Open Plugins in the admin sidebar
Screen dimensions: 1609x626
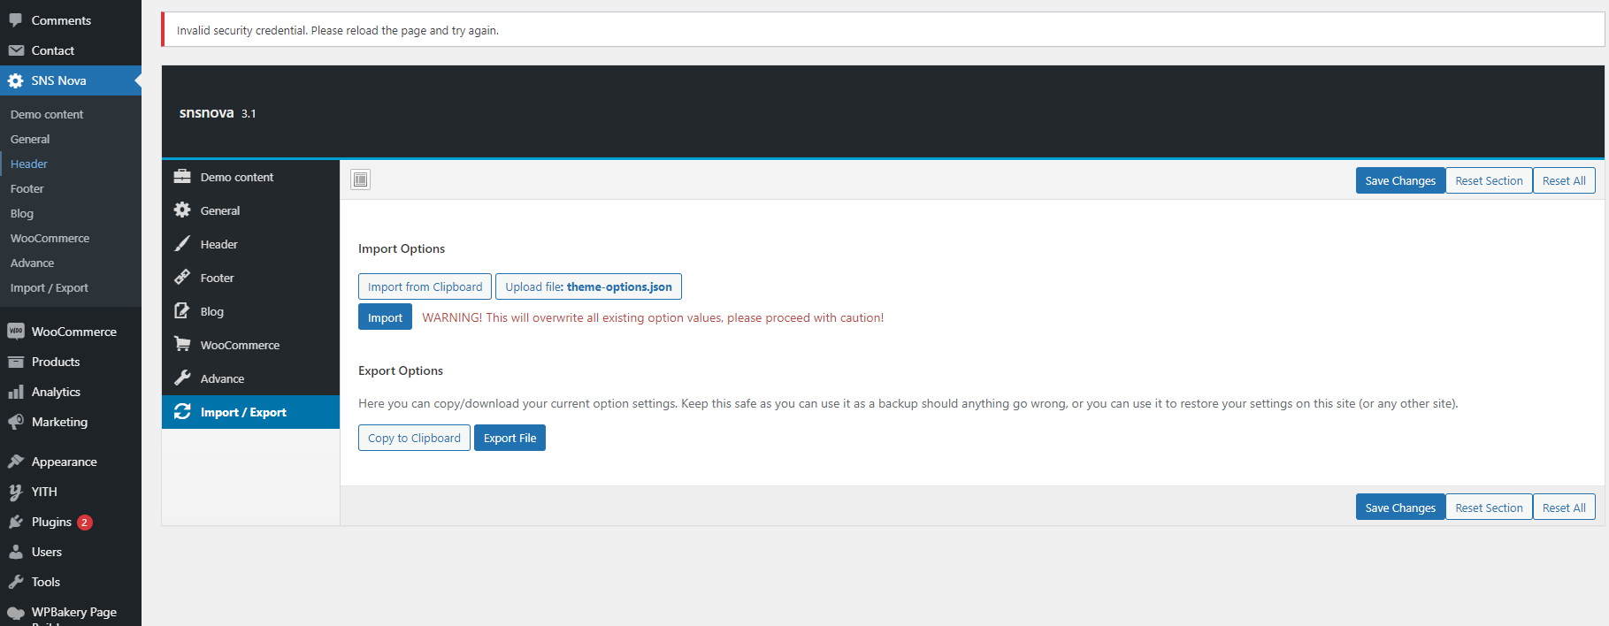point(51,522)
